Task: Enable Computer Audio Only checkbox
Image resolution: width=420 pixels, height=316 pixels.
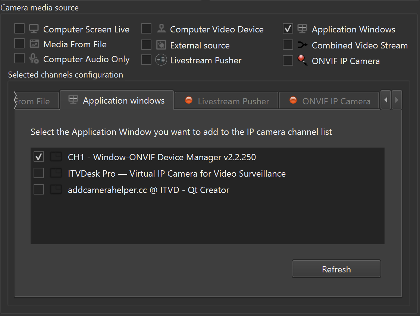Action: [x=19, y=59]
